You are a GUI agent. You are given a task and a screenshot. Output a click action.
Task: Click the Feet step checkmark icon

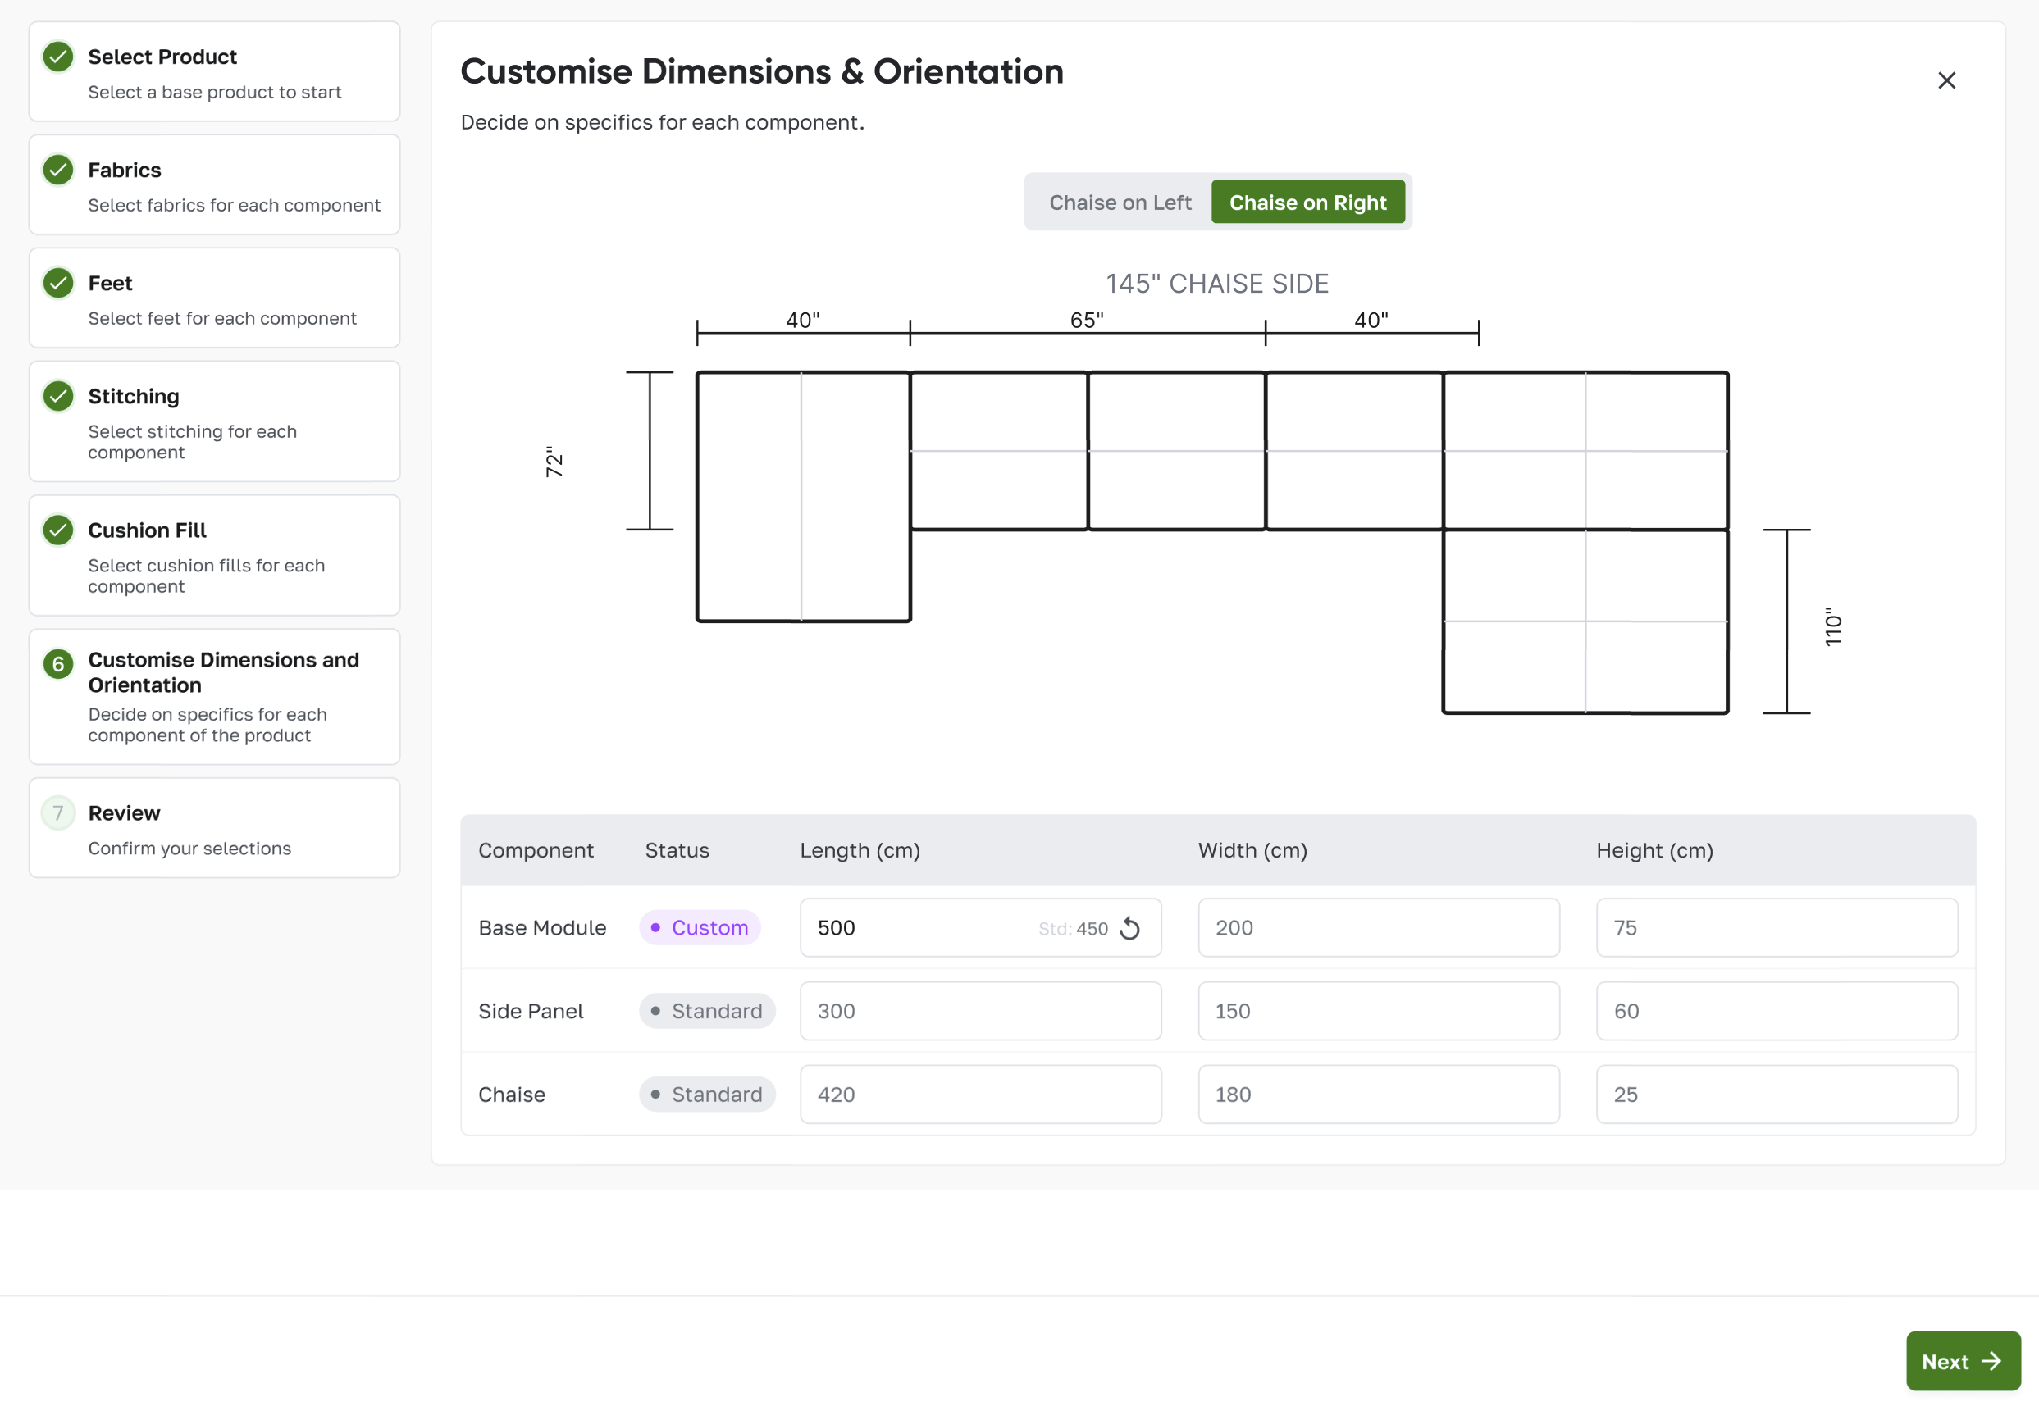58,283
